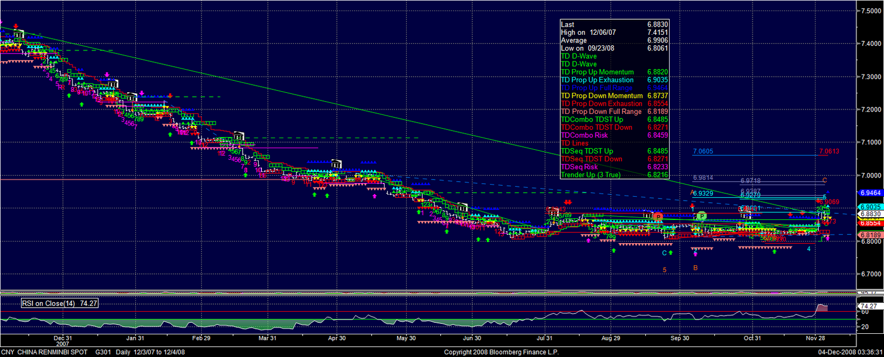Image resolution: width=884 pixels, height=357 pixels.
Task: Click the 7.2000 price axis label
Action: point(871,109)
